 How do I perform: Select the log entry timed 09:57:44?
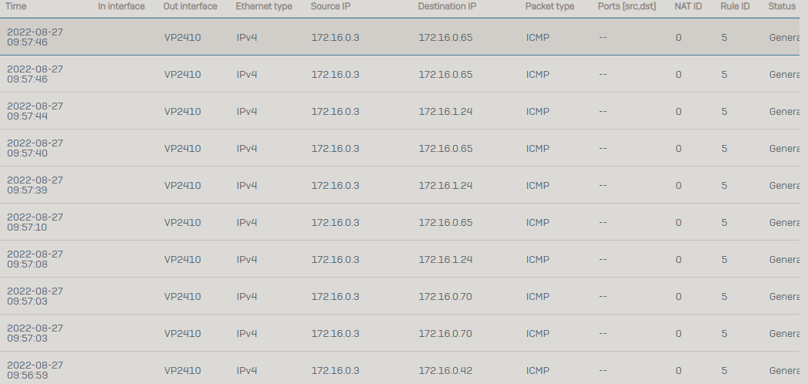399,111
